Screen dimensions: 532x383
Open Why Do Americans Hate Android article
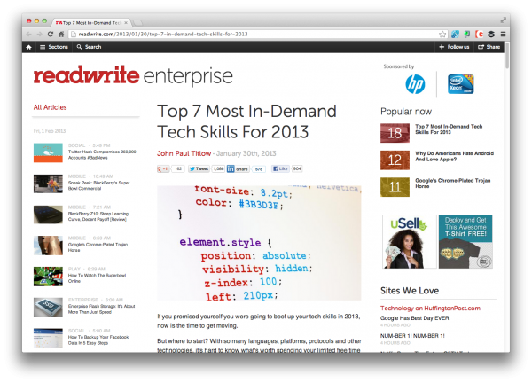(x=454, y=156)
